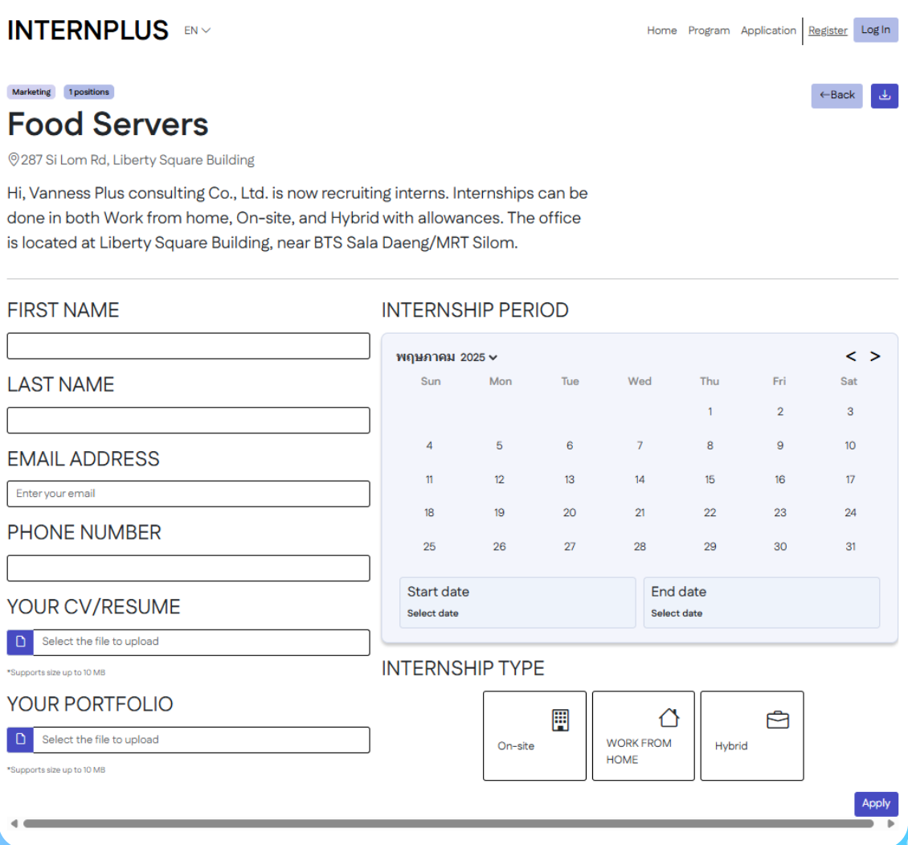Click the building icon on On-site card
The width and height of the screenshot is (908, 845).
point(560,720)
